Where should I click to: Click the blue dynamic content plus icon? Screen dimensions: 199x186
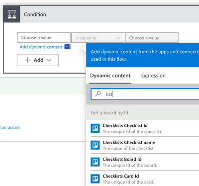[67, 47]
